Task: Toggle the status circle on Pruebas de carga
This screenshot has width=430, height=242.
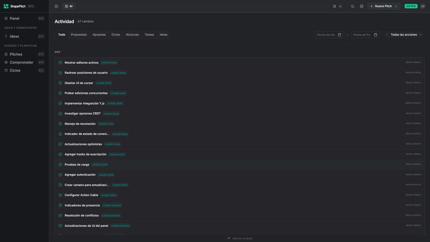Action: point(60,164)
